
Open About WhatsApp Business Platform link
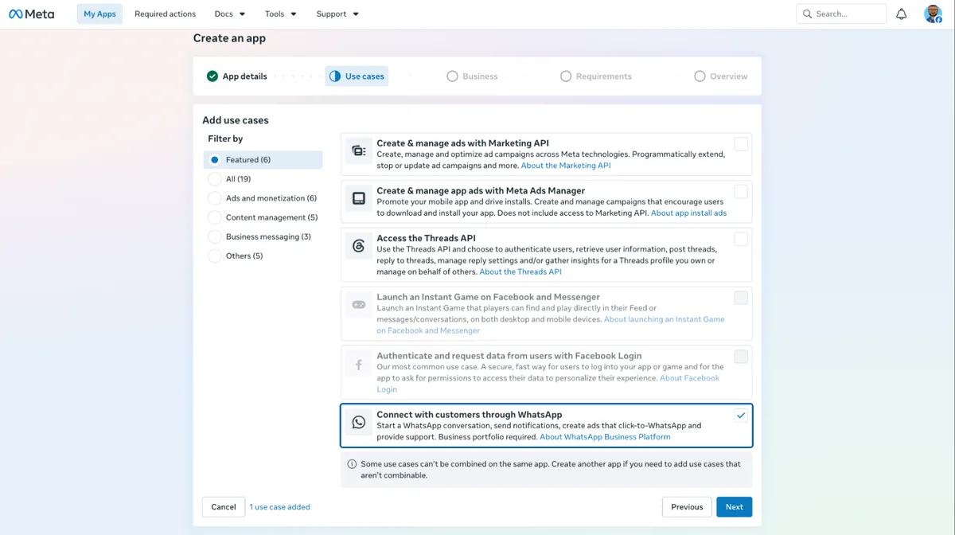tap(605, 436)
